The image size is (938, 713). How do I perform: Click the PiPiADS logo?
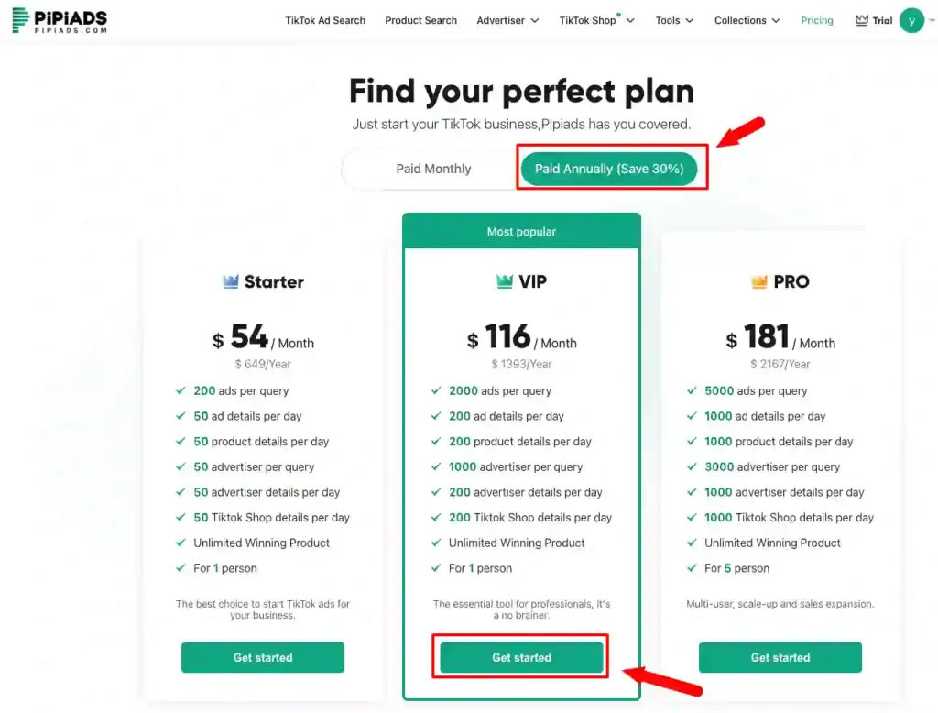tap(58, 18)
